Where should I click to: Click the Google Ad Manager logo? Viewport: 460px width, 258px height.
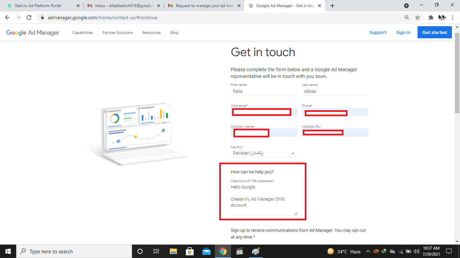pos(33,33)
